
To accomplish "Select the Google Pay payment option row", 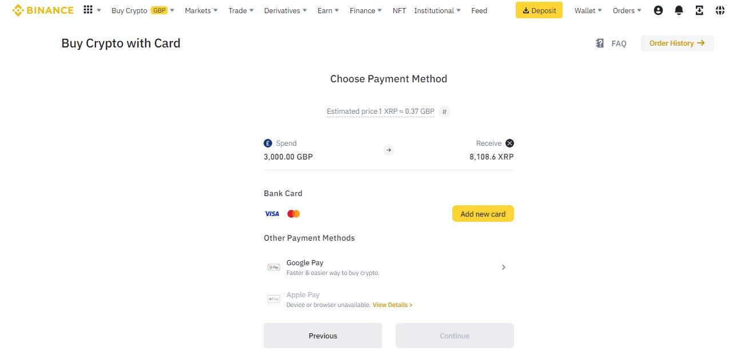I will pos(388,267).
